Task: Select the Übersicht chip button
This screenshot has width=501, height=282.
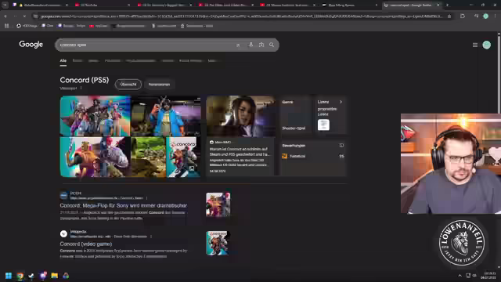Action: pos(128,85)
